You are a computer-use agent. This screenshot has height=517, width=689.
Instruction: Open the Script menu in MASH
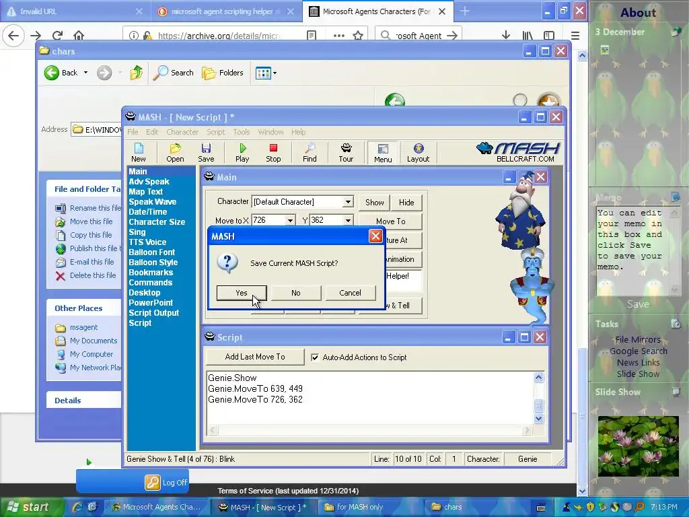click(215, 132)
